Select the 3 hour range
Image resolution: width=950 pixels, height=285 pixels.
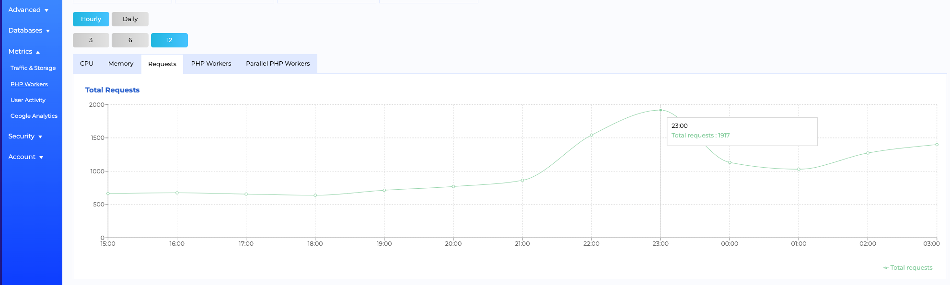pos(91,40)
